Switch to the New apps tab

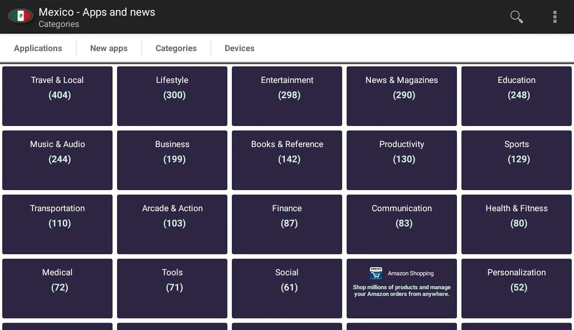tap(109, 48)
